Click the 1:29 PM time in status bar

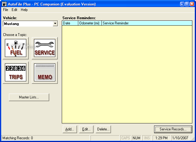click(161, 138)
